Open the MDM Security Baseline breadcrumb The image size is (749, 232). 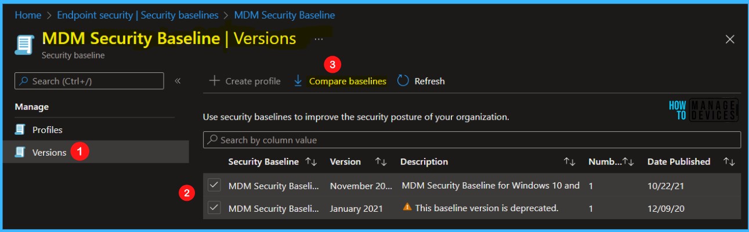[x=283, y=15]
